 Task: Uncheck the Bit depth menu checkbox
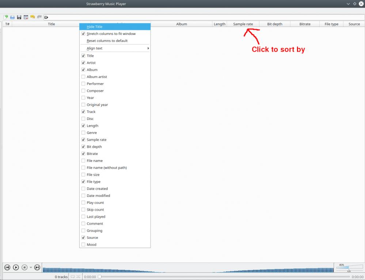pos(83,147)
